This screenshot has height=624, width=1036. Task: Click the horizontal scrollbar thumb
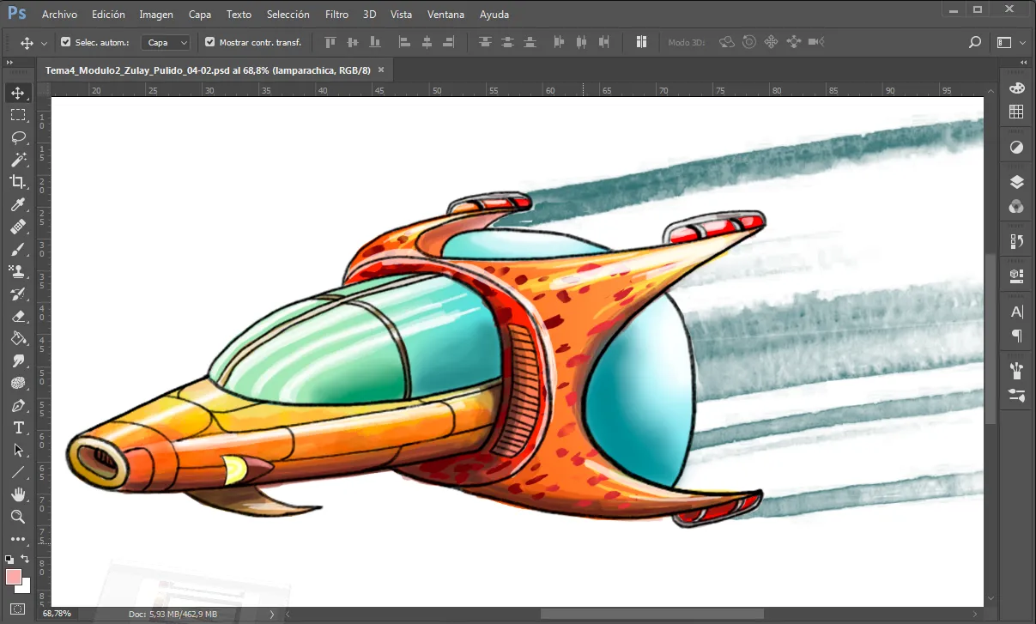(x=651, y=614)
